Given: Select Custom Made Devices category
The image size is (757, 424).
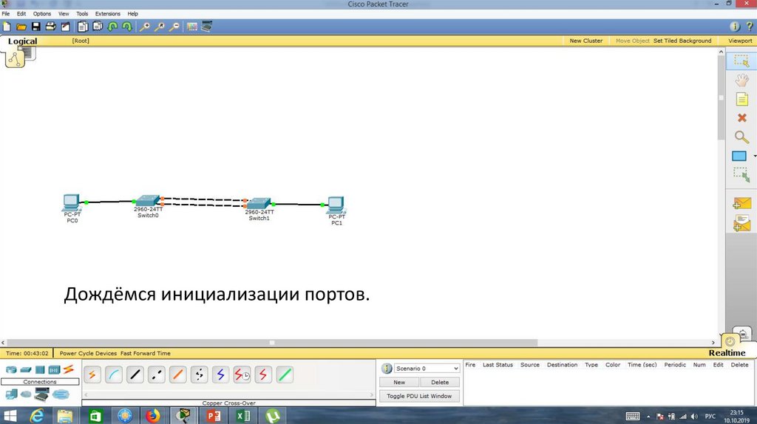Looking at the screenshot, I should pyautogui.click(x=41, y=394).
